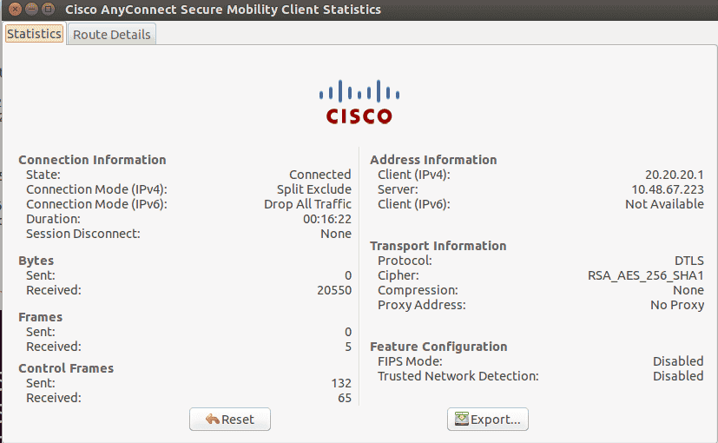This screenshot has height=443, width=718.
Task: Click the 'Proxy Address:' label
Action: point(422,305)
